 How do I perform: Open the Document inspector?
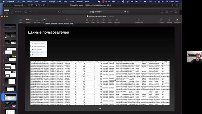(x=177, y=21)
